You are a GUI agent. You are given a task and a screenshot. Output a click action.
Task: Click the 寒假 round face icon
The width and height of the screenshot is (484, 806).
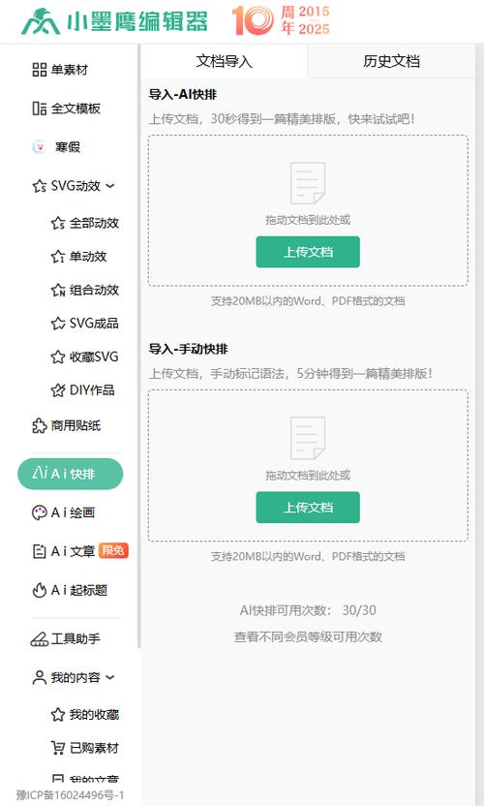click(x=39, y=147)
